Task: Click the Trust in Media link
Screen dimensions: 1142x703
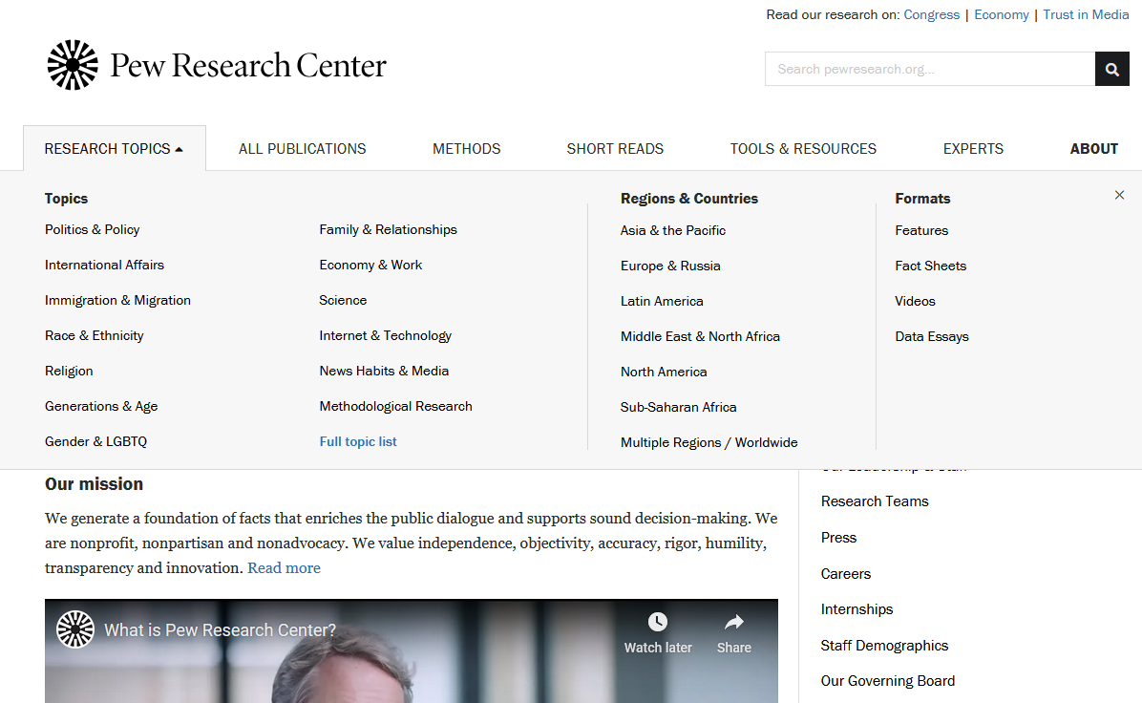Action: [x=1086, y=14]
